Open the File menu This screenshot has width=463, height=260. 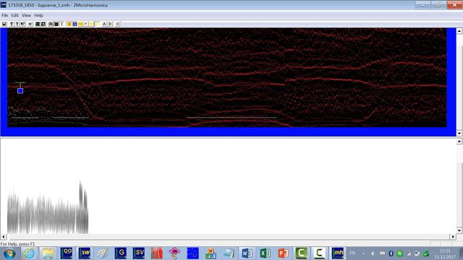(5, 15)
